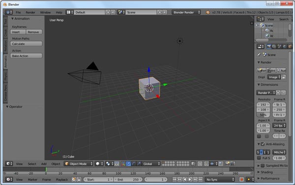Click the pin icon next to Scene
The width and height of the screenshot is (295, 185).
point(259,54)
